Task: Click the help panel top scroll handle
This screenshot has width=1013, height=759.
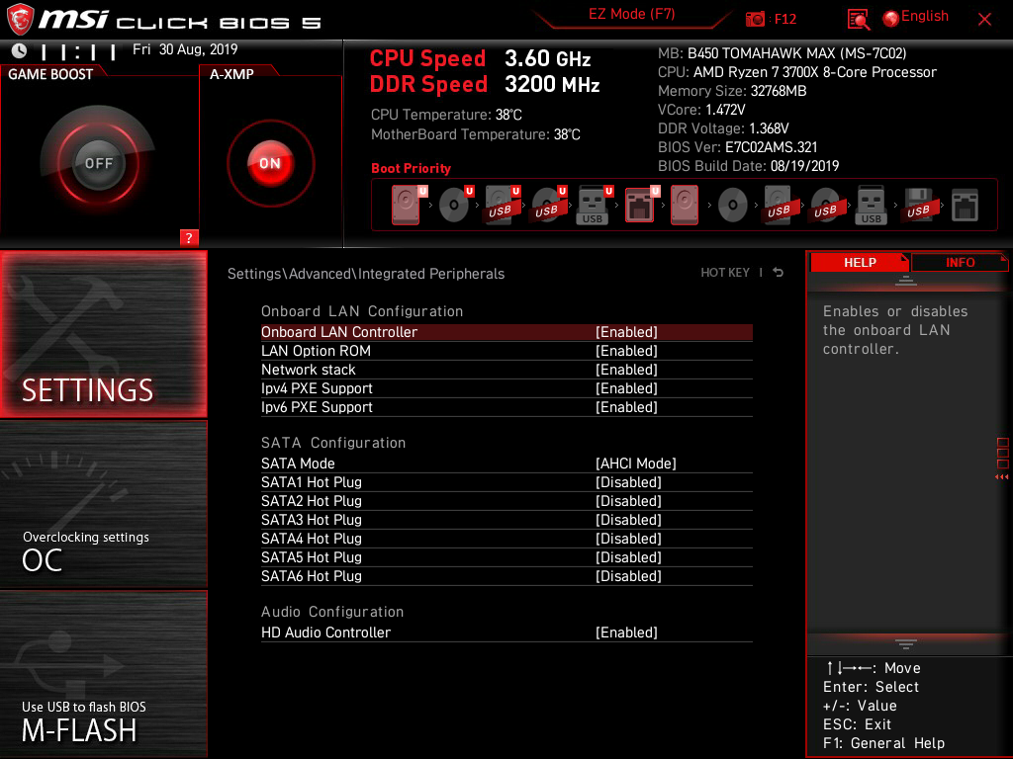Action: click(906, 280)
